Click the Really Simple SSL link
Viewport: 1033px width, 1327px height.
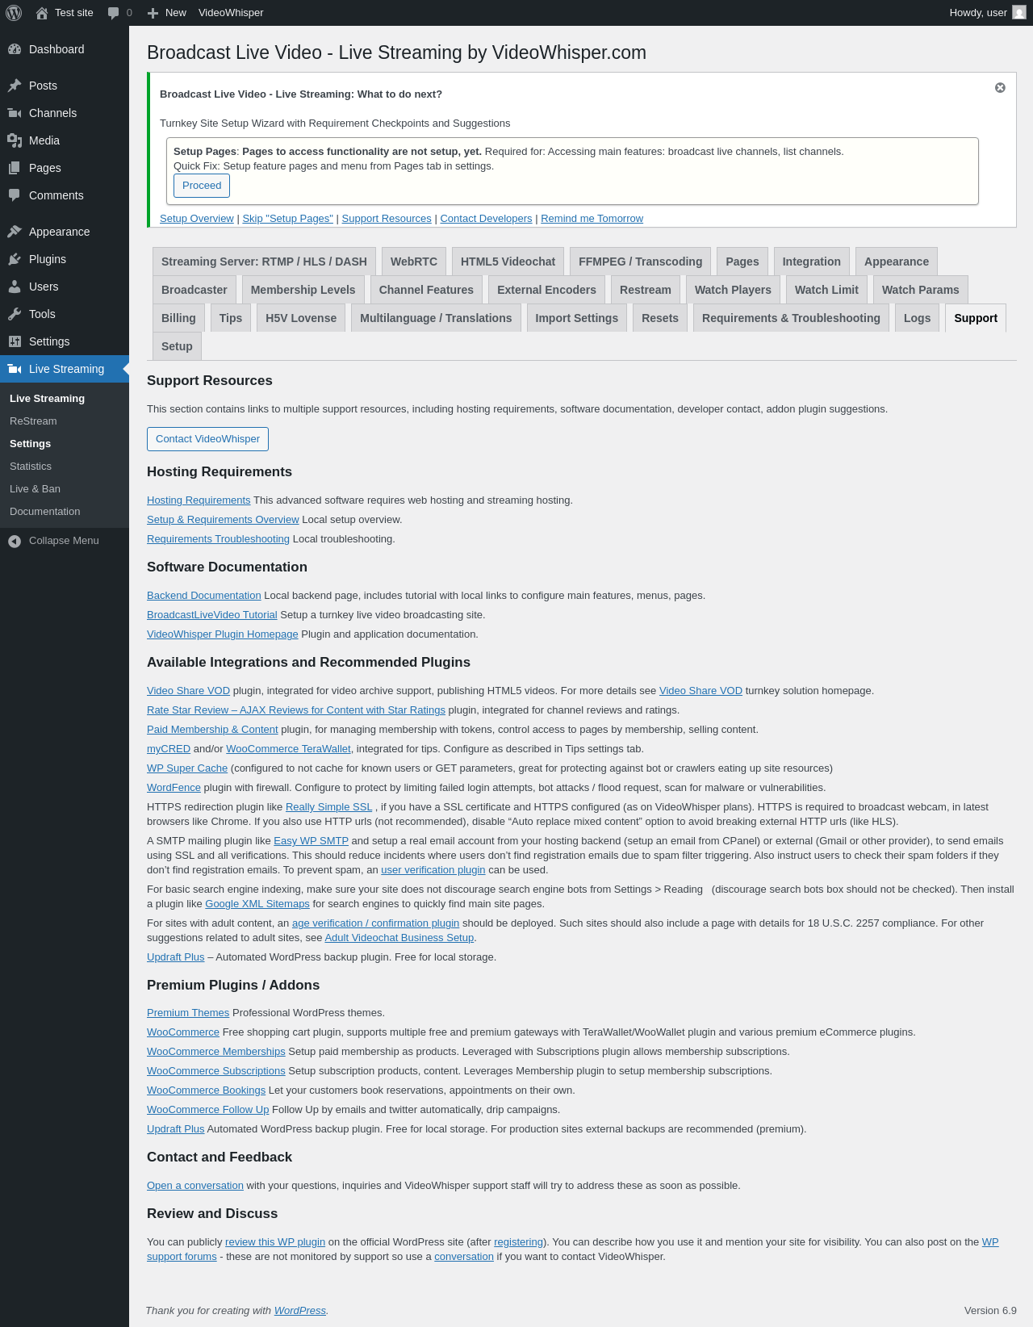(x=329, y=807)
